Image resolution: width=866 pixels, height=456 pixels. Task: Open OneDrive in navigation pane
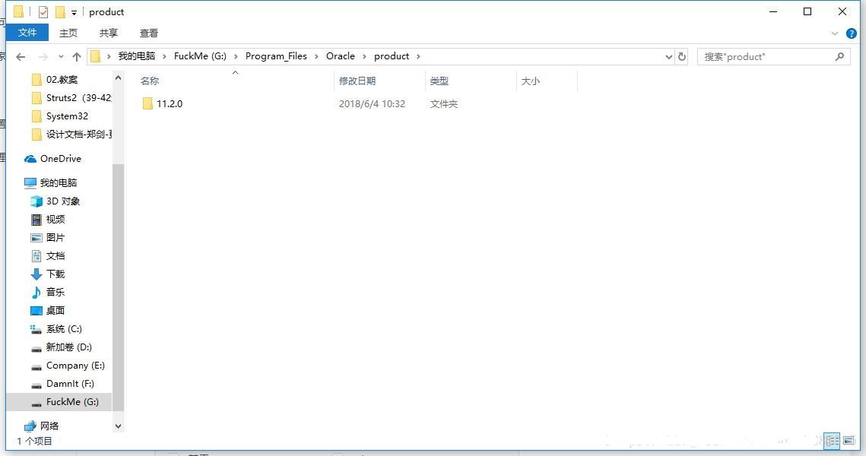click(x=60, y=159)
